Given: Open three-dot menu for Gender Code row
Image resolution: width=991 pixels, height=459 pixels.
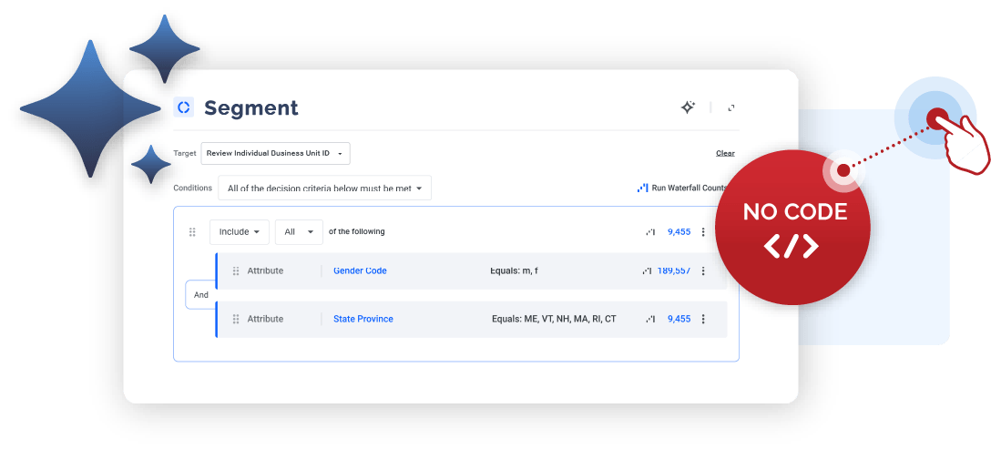Looking at the screenshot, I should 702,271.
